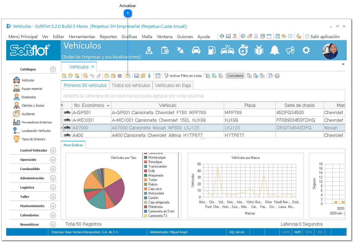The height and width of the screenshot is (243, 354).
Task: Open the bell notifications icon
Action: tap(274, 50)
